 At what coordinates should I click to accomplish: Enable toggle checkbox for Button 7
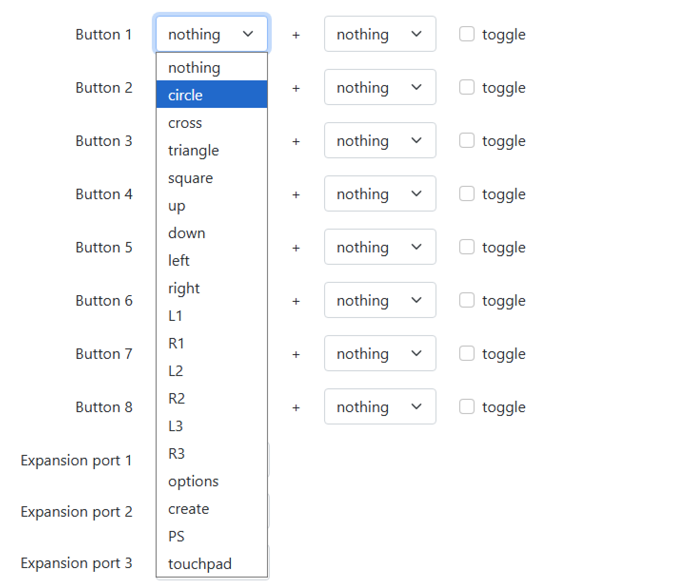[467, 353]
